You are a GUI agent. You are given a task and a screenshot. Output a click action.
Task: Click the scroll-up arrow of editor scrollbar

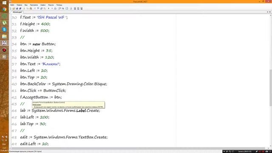[271, 15]
